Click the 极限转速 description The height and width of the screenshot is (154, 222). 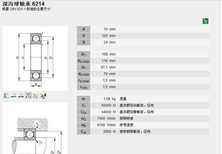tap(126, 118)
